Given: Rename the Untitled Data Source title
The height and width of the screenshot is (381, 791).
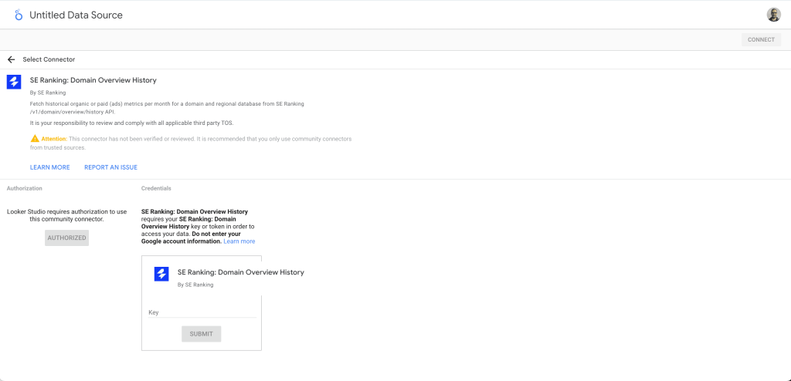Looking at the screenshot, I should 76,15.
